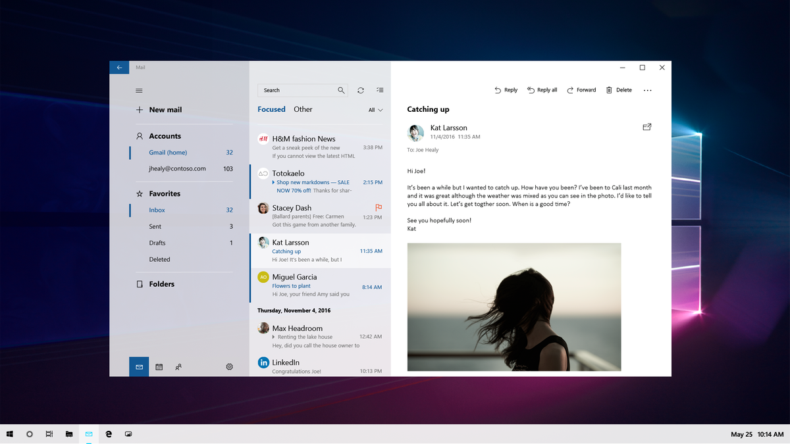Click the taskbar clock May 25 10:14 AM
This screenshot has height=444, width=790.
pos(757,434)
